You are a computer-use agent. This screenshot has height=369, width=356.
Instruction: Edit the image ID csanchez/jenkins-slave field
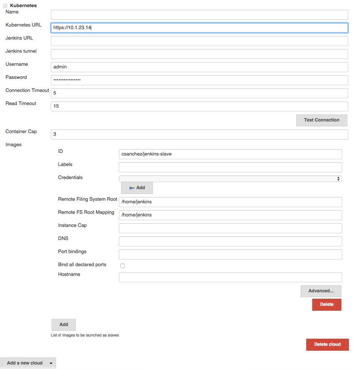click(230, 154)
